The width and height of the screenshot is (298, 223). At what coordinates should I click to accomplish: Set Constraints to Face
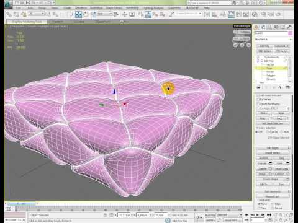259,208
